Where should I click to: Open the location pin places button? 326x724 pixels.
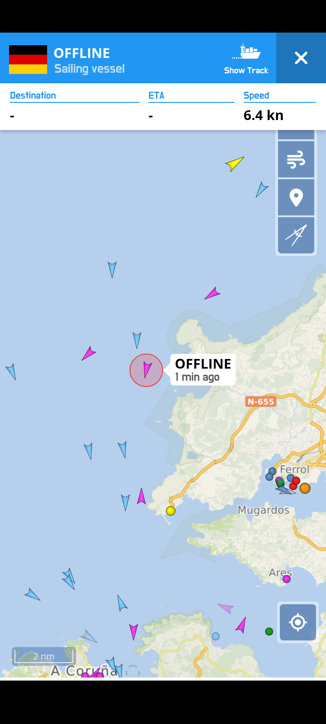coord(296,197)
